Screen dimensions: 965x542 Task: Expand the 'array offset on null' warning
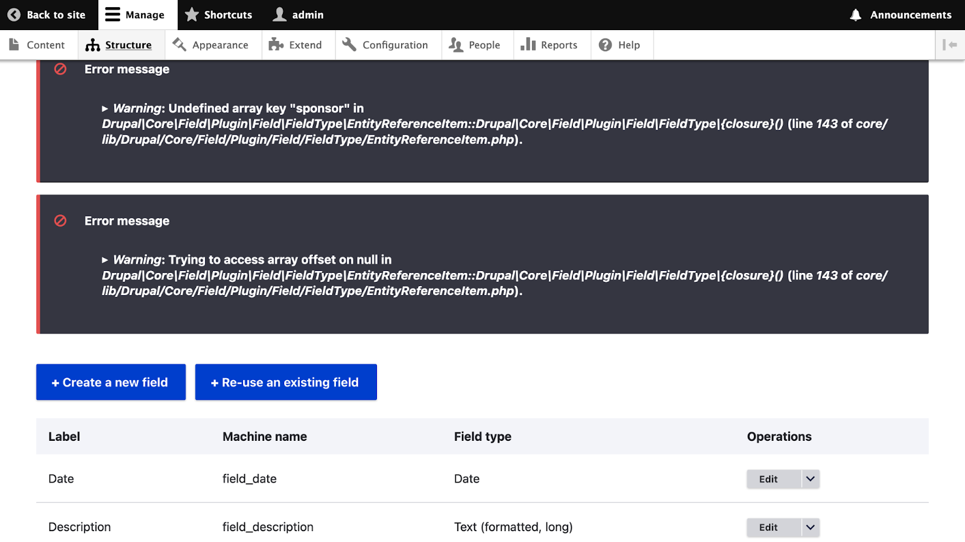coord(105,260)
